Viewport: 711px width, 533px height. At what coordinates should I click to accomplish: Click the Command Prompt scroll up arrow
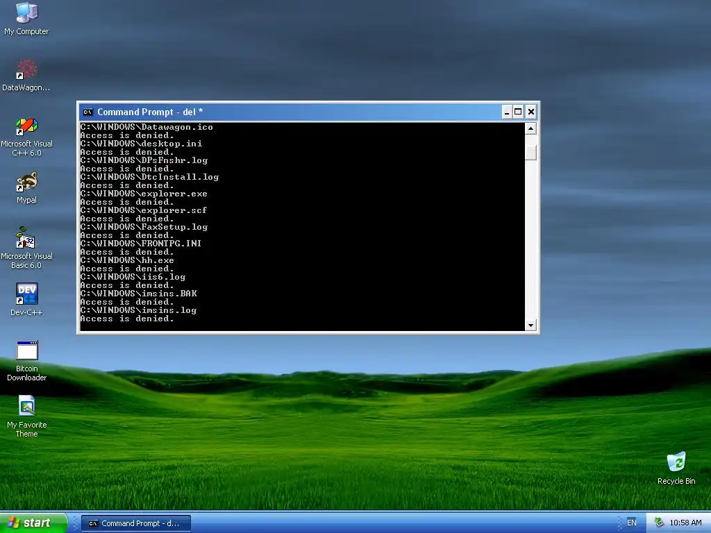pos(530,128)
